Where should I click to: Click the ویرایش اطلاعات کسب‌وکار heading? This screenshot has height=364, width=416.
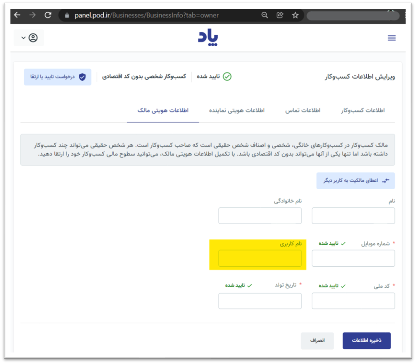click(x=360, y=77)
